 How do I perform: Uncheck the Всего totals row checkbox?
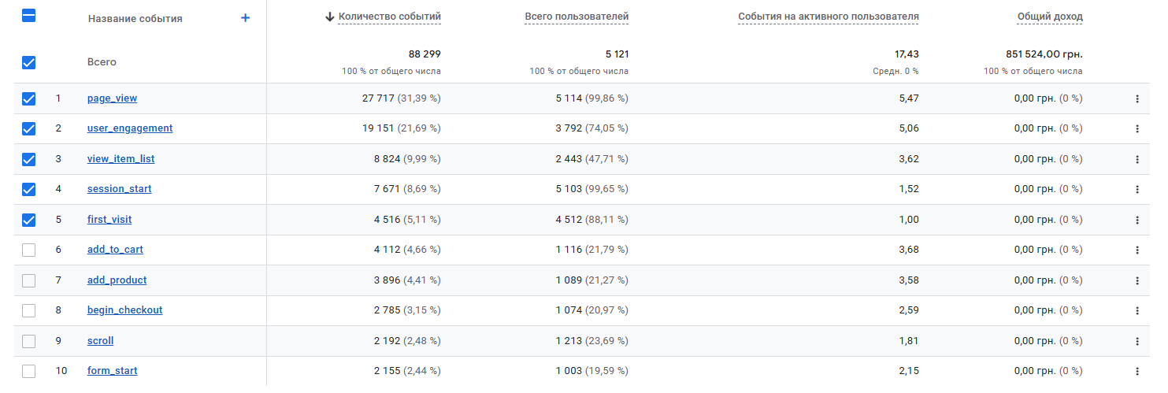(x=29, y=62)
